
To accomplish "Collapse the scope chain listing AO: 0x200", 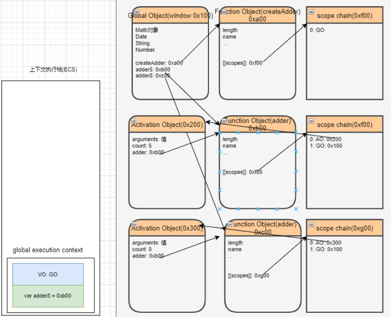I will [311, 121].
